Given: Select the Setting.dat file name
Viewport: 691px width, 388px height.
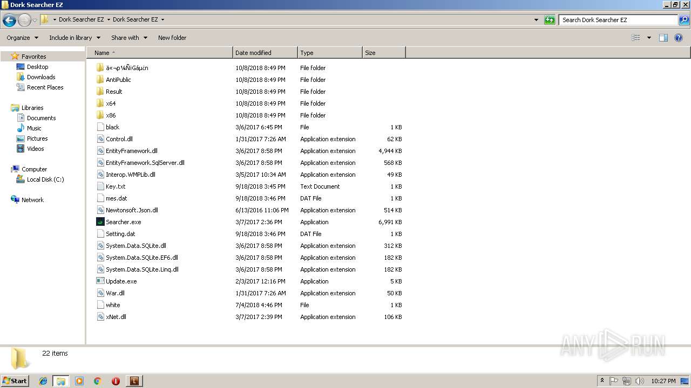Looking at the screenshot, I should (120, 234).
